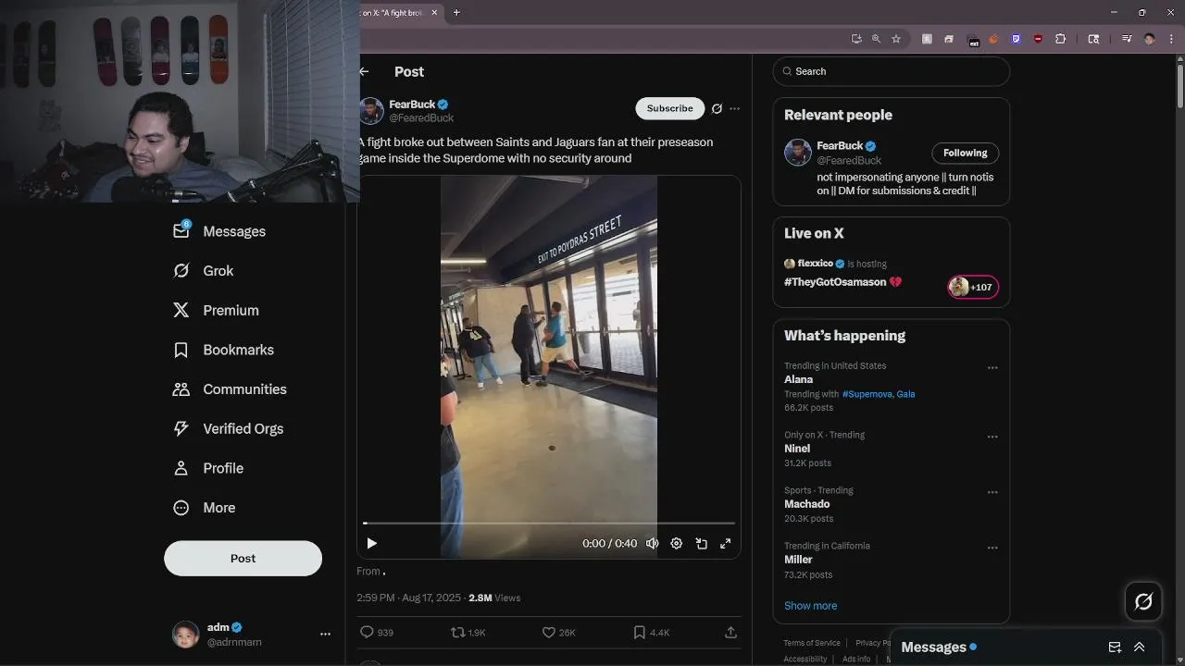This screenshot has width=1185, height=666.
Task: Open options for the Alana trend
Action: click(992, 368)
